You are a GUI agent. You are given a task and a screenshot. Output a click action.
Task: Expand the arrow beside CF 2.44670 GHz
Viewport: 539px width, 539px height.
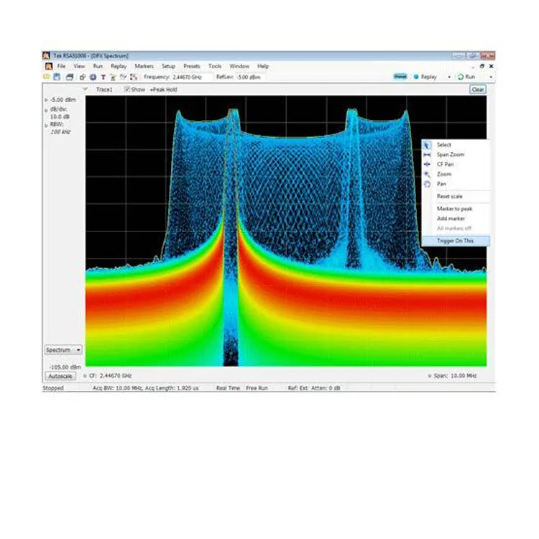coord(85,376)
